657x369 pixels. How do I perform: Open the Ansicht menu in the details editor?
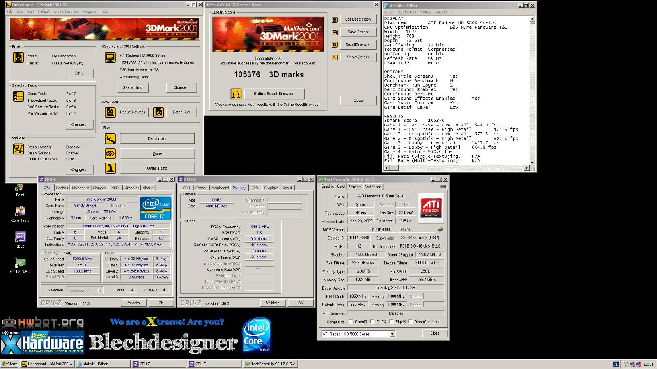click(x=441, y=12)
